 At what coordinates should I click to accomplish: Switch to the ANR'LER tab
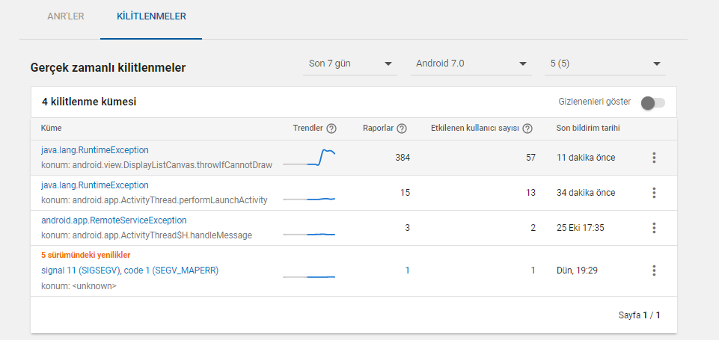[66, 16]
